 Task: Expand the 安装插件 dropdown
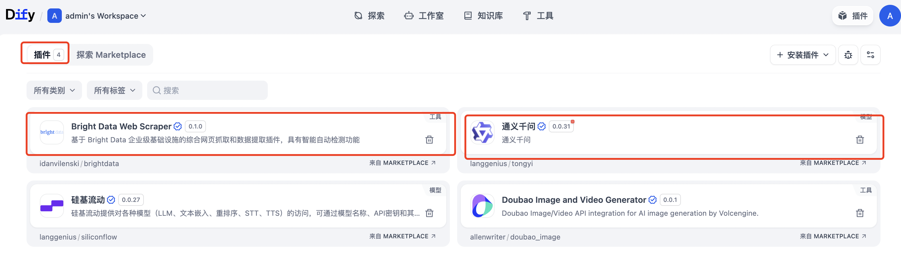point(803,55)
